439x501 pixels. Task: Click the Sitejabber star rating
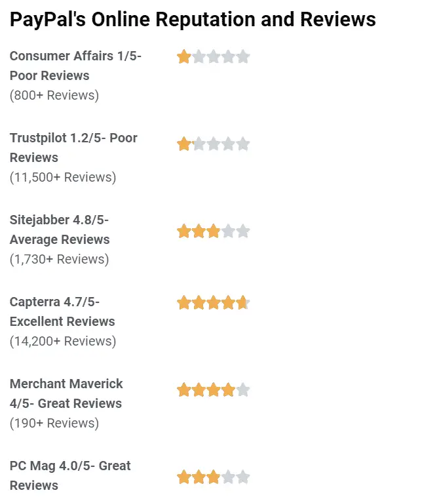point(213,231)
